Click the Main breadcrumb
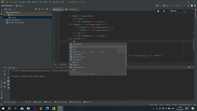 click(55, 64)
